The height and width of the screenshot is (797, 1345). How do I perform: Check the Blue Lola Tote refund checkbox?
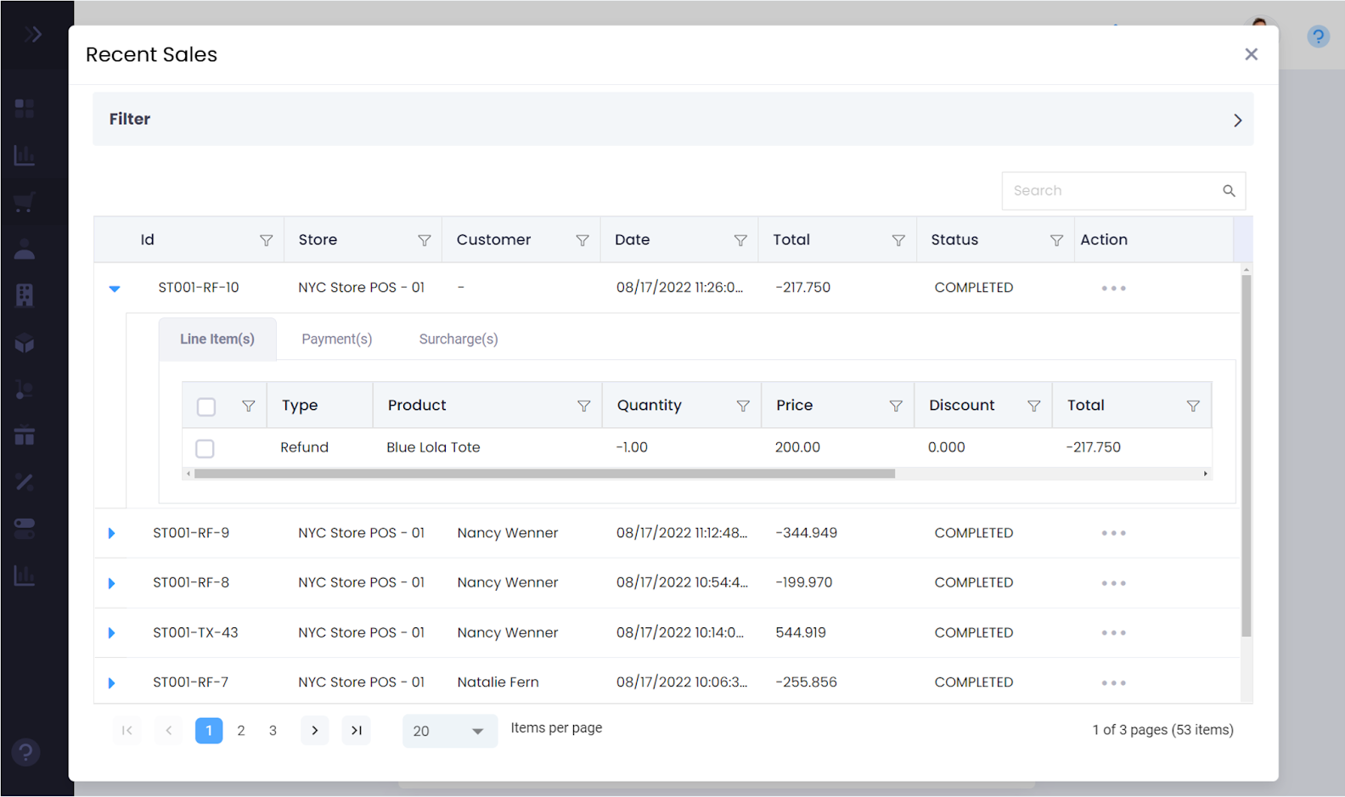[x=205, y=448]
